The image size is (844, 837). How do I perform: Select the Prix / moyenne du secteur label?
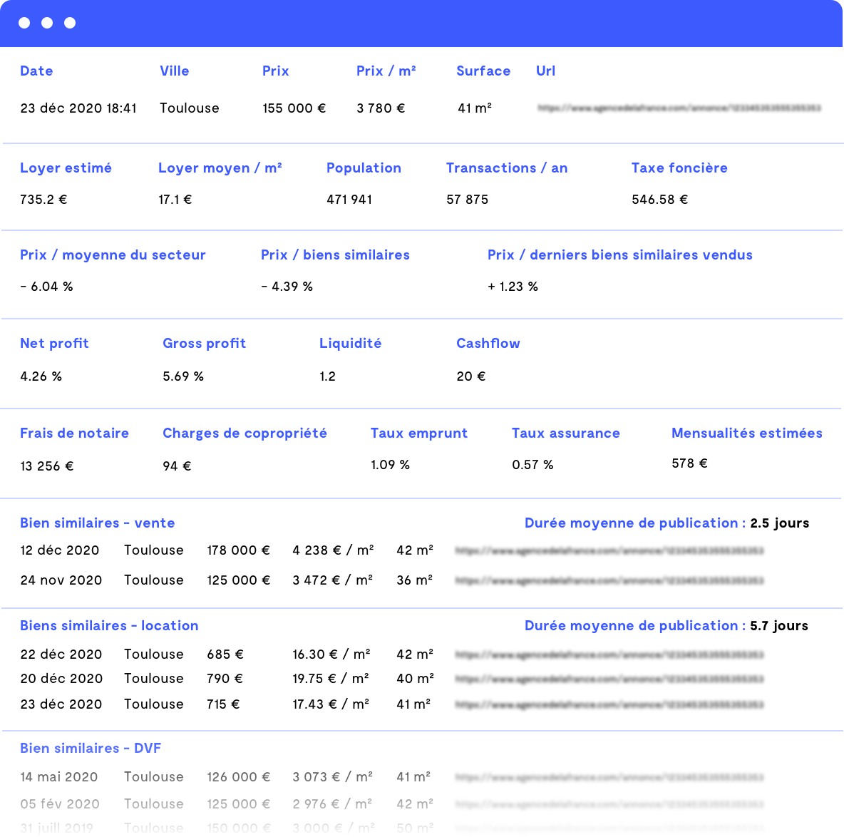pyautogui.click(x=113, y=255)
